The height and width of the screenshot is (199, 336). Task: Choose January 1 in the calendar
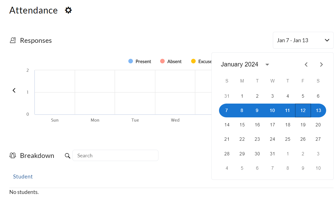point(242,96)
